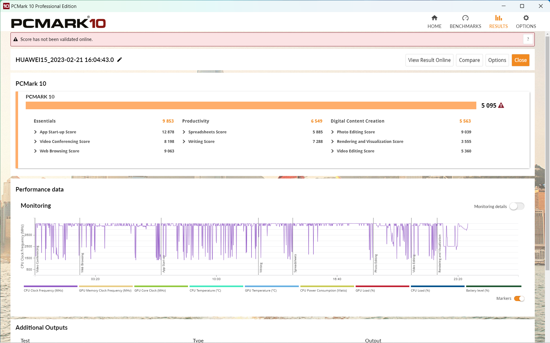
Task: Expand Photo Editing Score details
Action: click(332, 132)
